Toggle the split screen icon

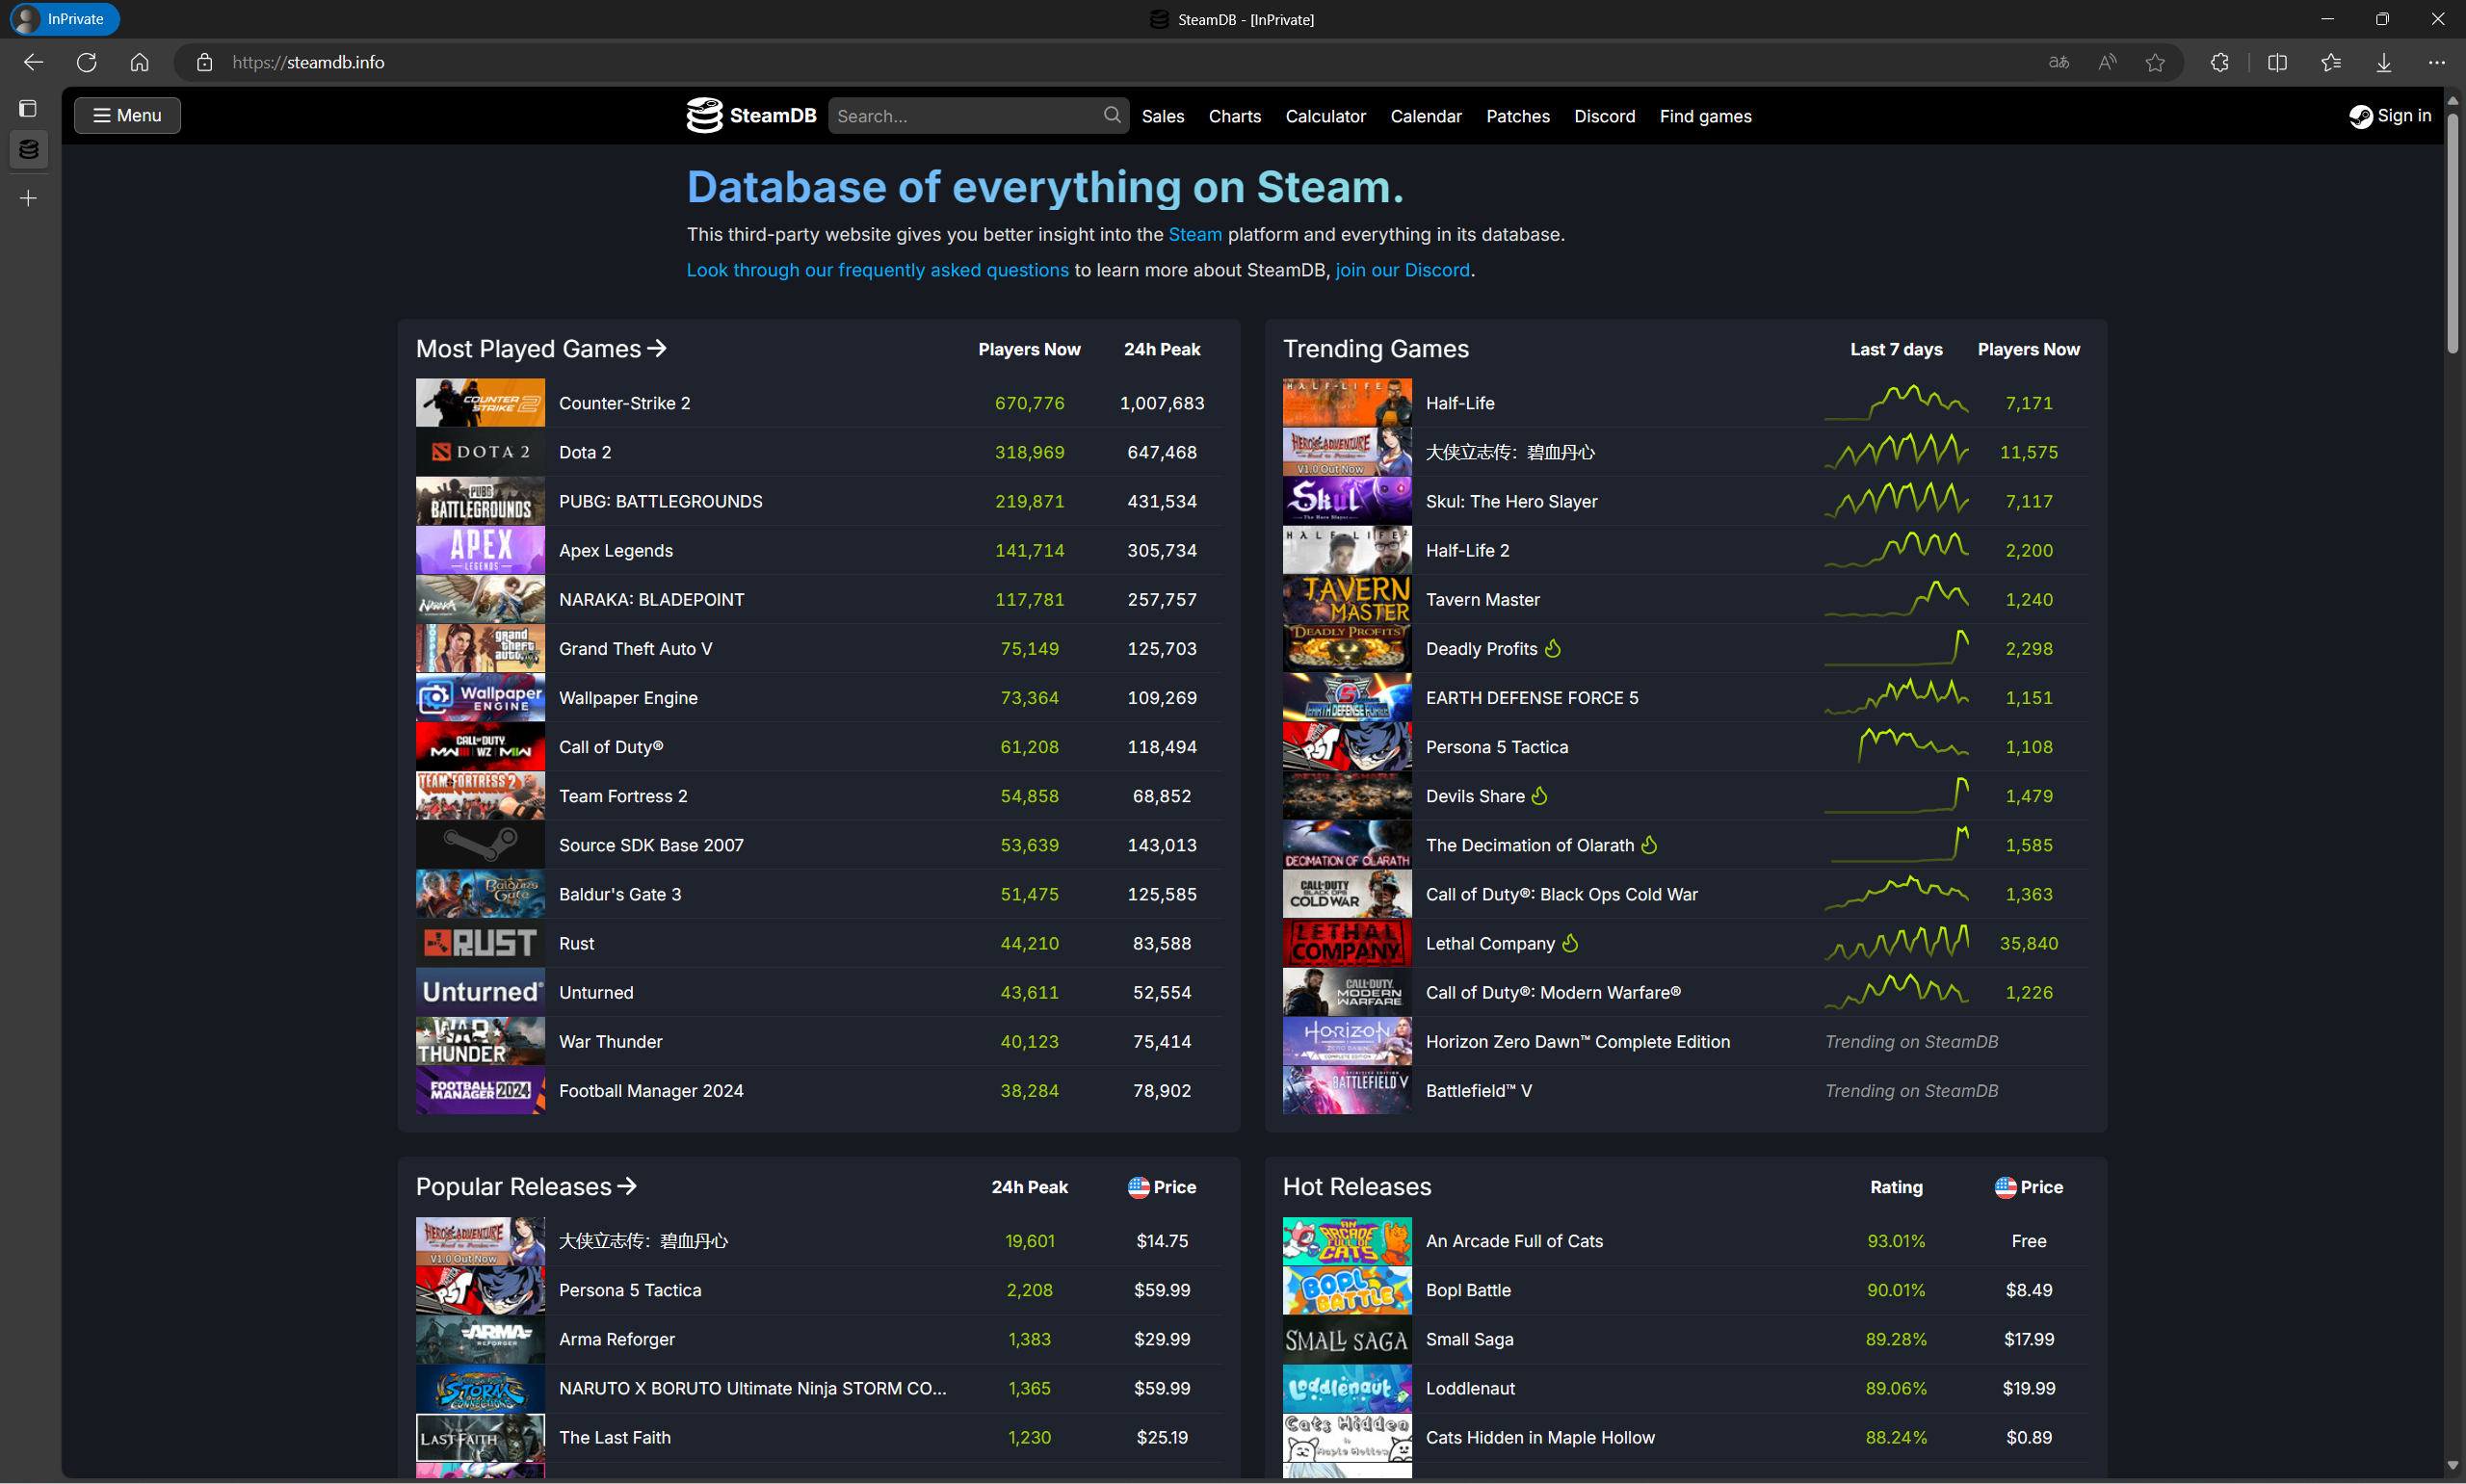click(2278, 62)
